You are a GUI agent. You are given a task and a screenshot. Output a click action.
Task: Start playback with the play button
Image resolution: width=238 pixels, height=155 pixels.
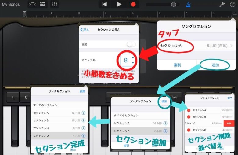pos(119,4)
